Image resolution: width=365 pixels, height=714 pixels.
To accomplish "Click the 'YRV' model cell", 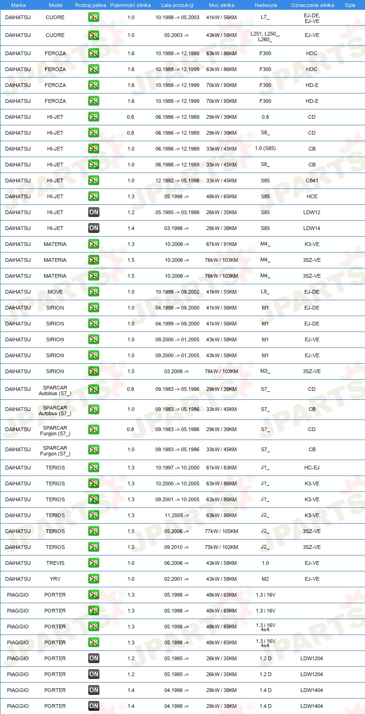I will click(55, 579).
